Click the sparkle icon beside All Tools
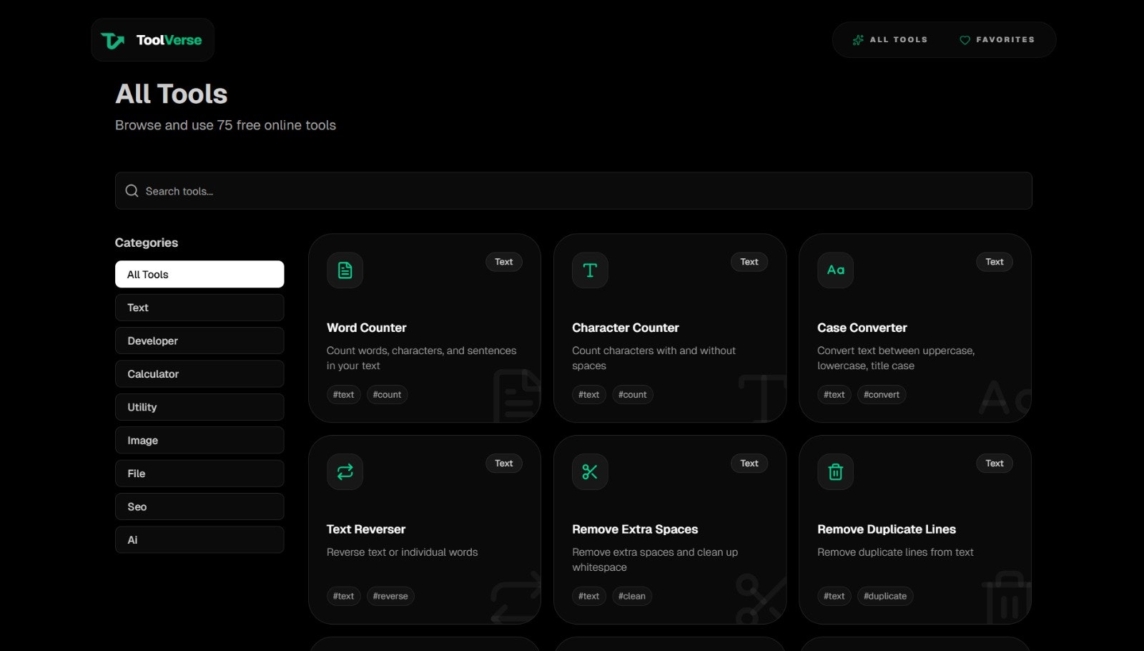 click(858, 40)
